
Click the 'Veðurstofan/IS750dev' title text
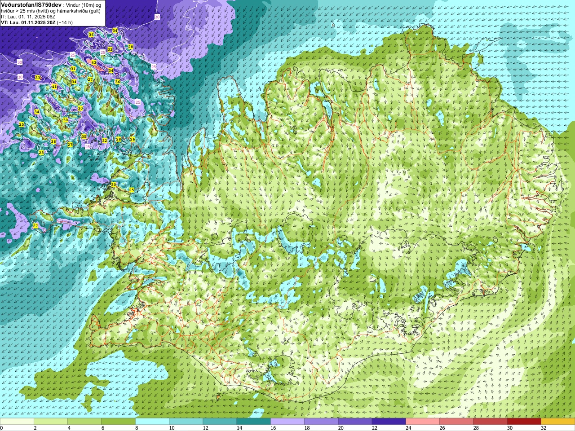click(x=31, y=4)
